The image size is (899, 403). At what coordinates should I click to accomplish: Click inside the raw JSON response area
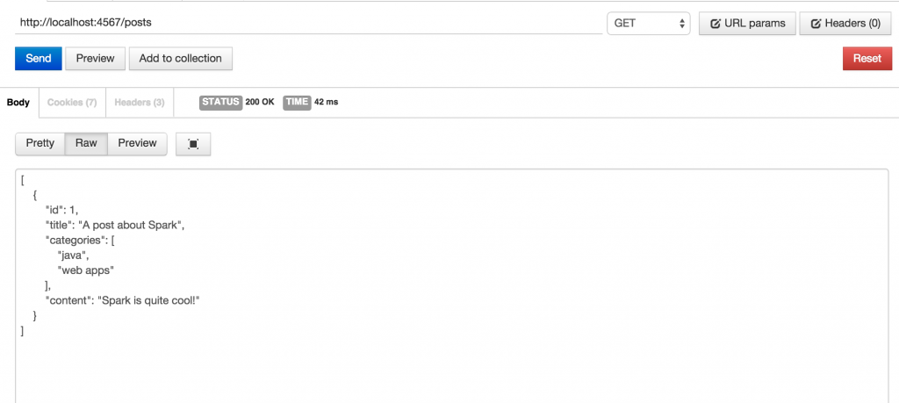tap(452, 286)
